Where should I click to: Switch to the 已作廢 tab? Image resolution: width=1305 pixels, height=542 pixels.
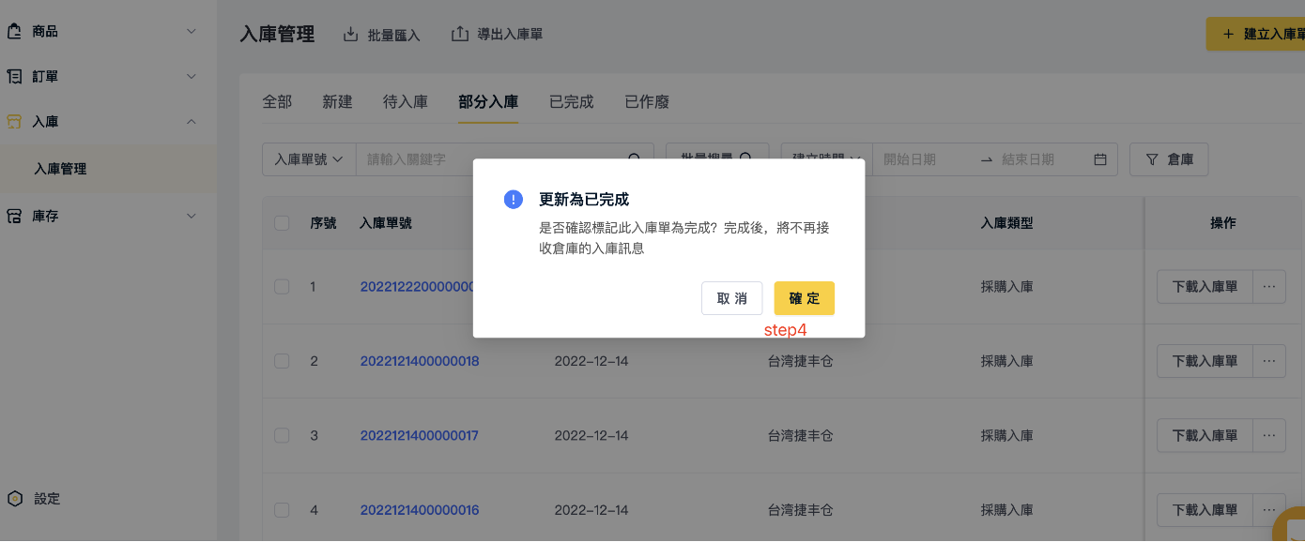coord(647,101)
